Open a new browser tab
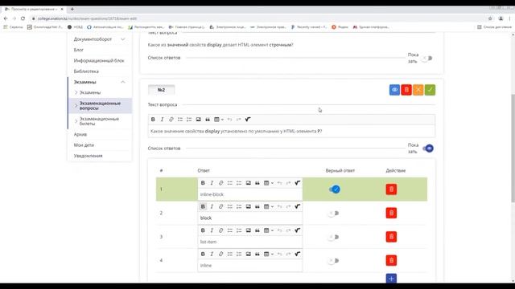The image size is (515, 289). point(72,9)
